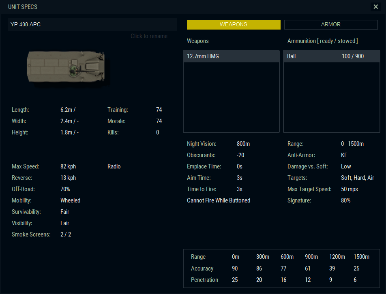Click the Visibility value Fair
The image size is (386, 294).
point(65,223)
